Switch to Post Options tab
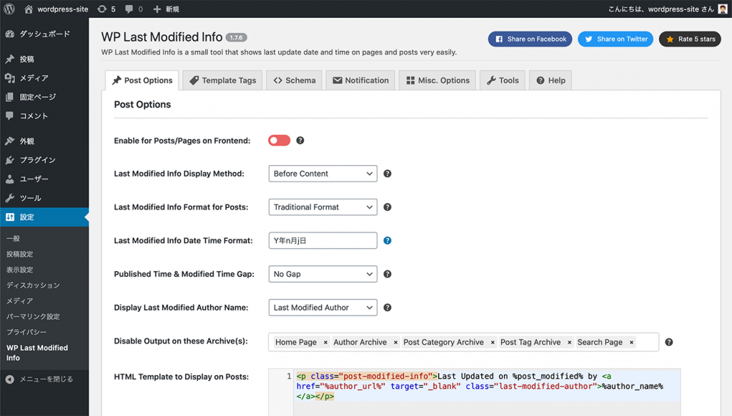 tap(142, 80)
